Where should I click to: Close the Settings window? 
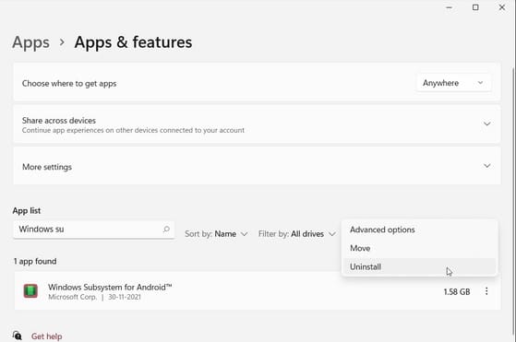502,7
